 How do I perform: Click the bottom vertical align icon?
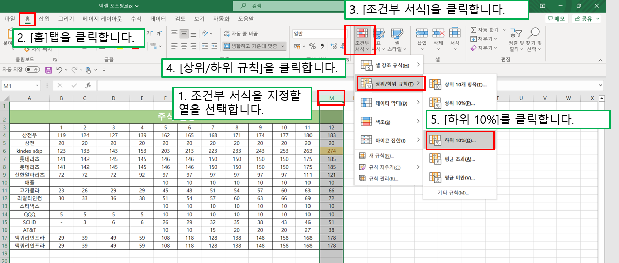tap(195, 34)
